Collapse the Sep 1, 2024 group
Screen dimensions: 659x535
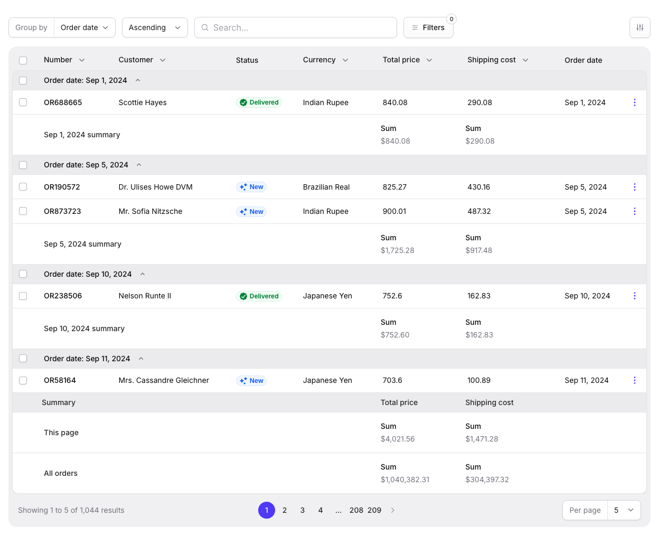coord(138,80)
